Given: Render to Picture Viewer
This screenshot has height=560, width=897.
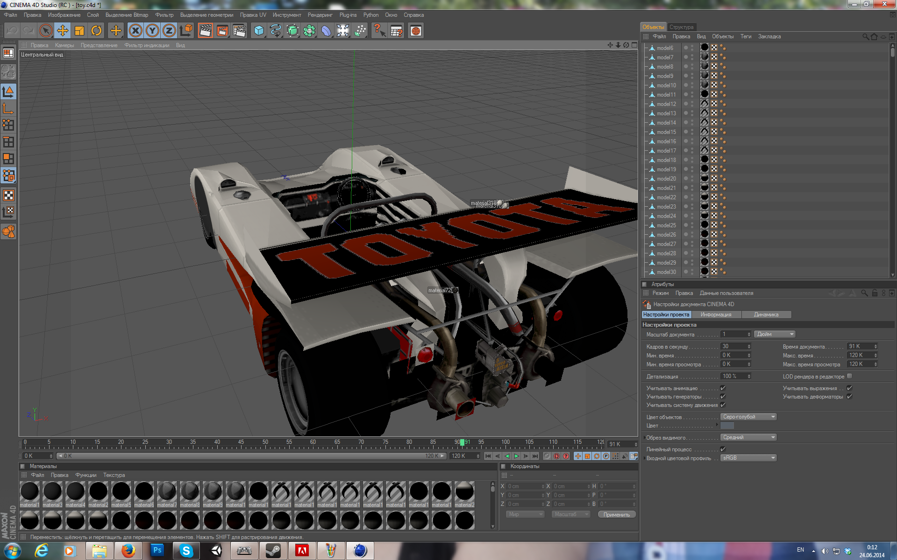Looking at the screenshot, I should (x=222, y=31).
